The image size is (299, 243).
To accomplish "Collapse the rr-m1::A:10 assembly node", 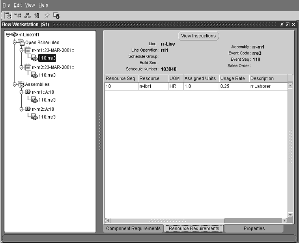I will click(x=21, y=92).
